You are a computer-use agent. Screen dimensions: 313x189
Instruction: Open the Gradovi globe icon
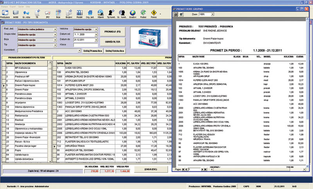coord(133,14)
